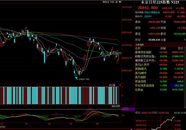This screenshot has height=130, width=186.
Task: Select the 香港恒生指数 row
Action: pyautogui.click(x=159, y=52)
